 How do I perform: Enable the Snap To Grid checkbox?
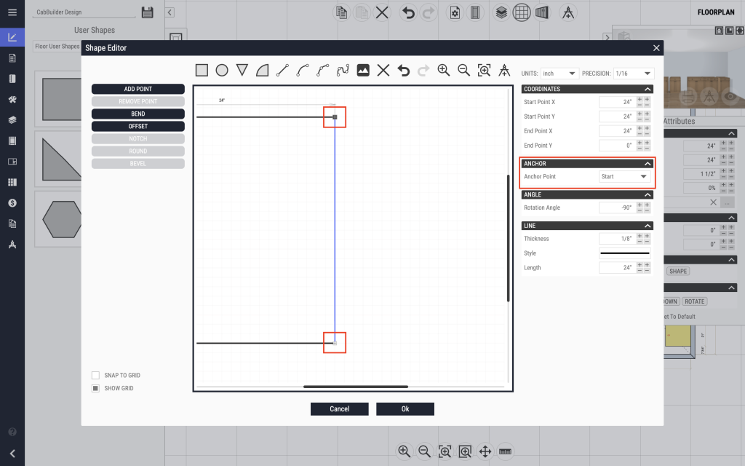95,376
